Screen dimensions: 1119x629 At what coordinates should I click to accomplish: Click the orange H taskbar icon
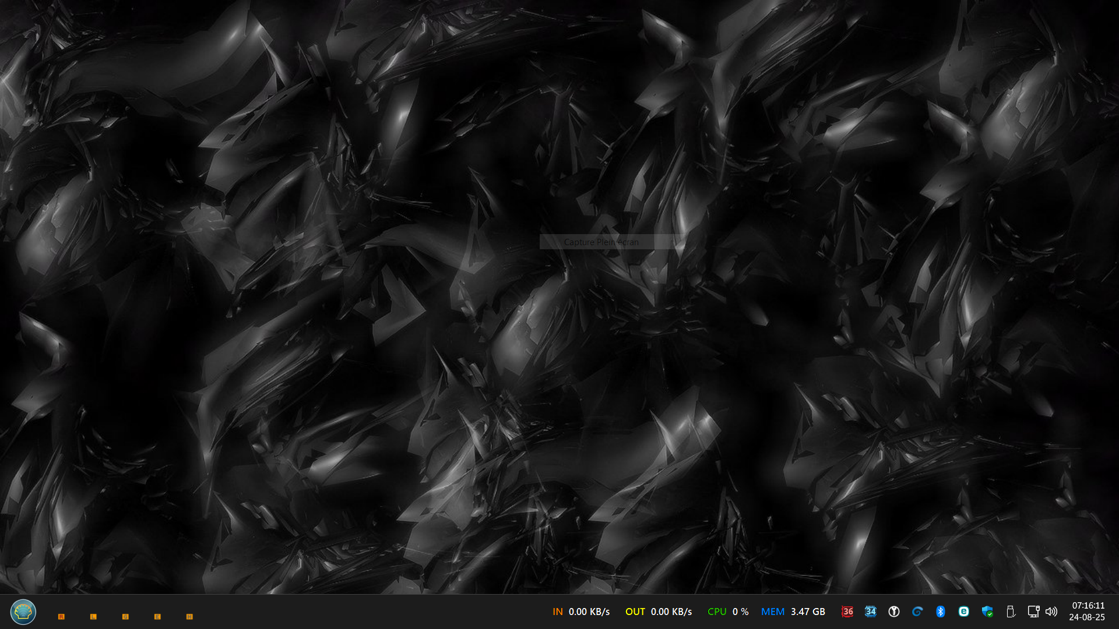tap(189, 616)
